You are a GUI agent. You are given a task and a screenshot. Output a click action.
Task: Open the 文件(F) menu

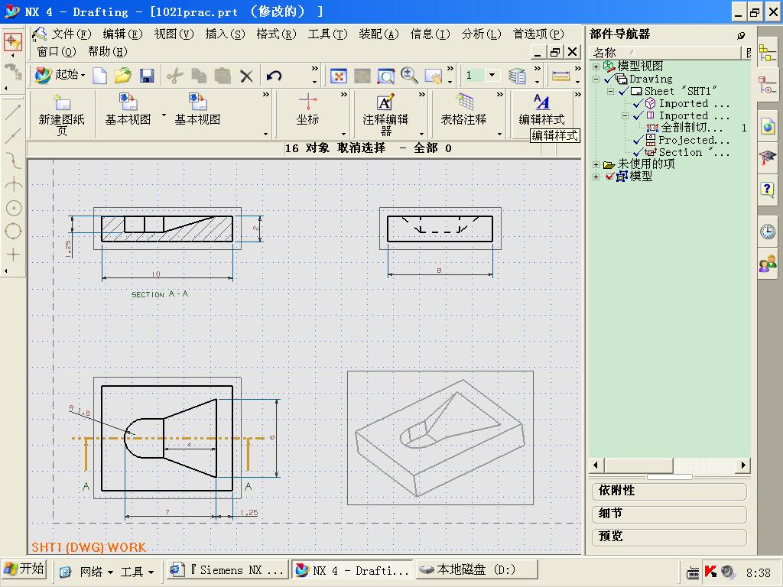(71, 34)
